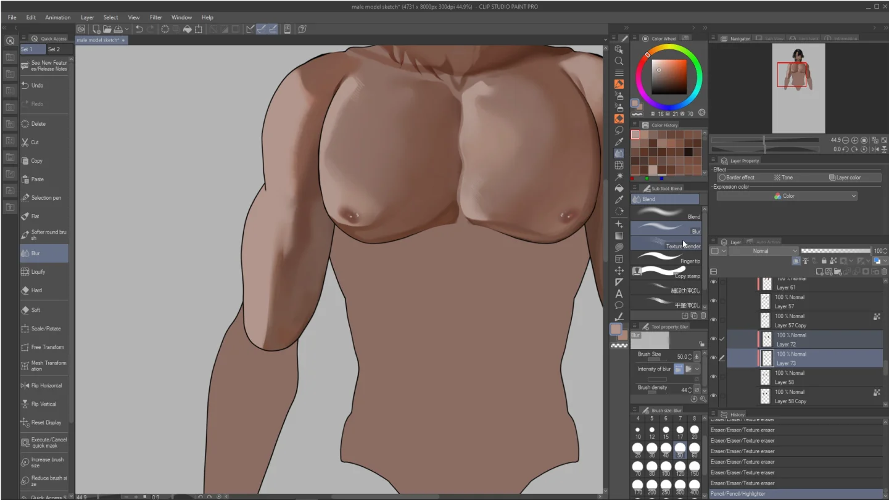
Task: Click the Save icon in the command bar
Action: (x=117, y=29)
